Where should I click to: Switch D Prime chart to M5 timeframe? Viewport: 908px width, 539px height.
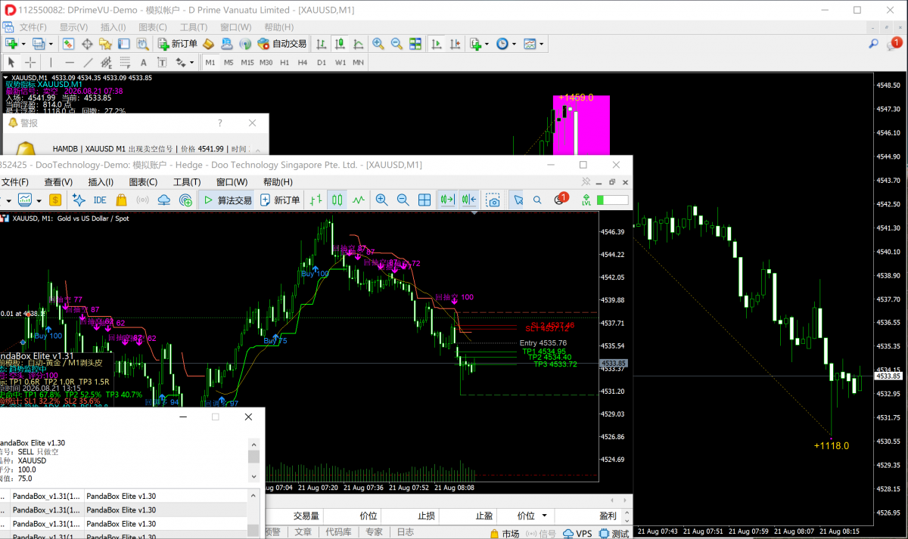point(229,62)
